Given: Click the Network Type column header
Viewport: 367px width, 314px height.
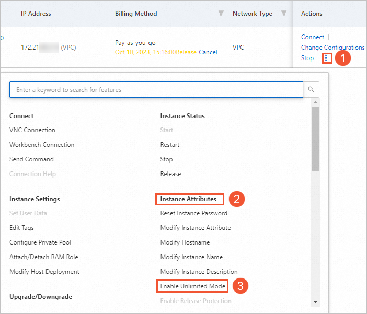Looking at the screenshot, I should click(x=253, y=14).
